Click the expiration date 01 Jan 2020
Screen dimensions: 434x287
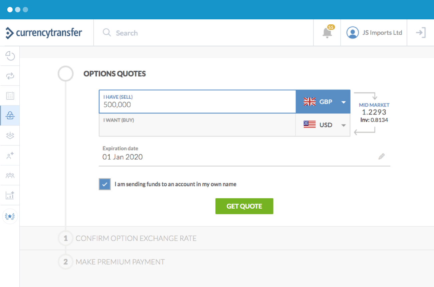[123, 157]
